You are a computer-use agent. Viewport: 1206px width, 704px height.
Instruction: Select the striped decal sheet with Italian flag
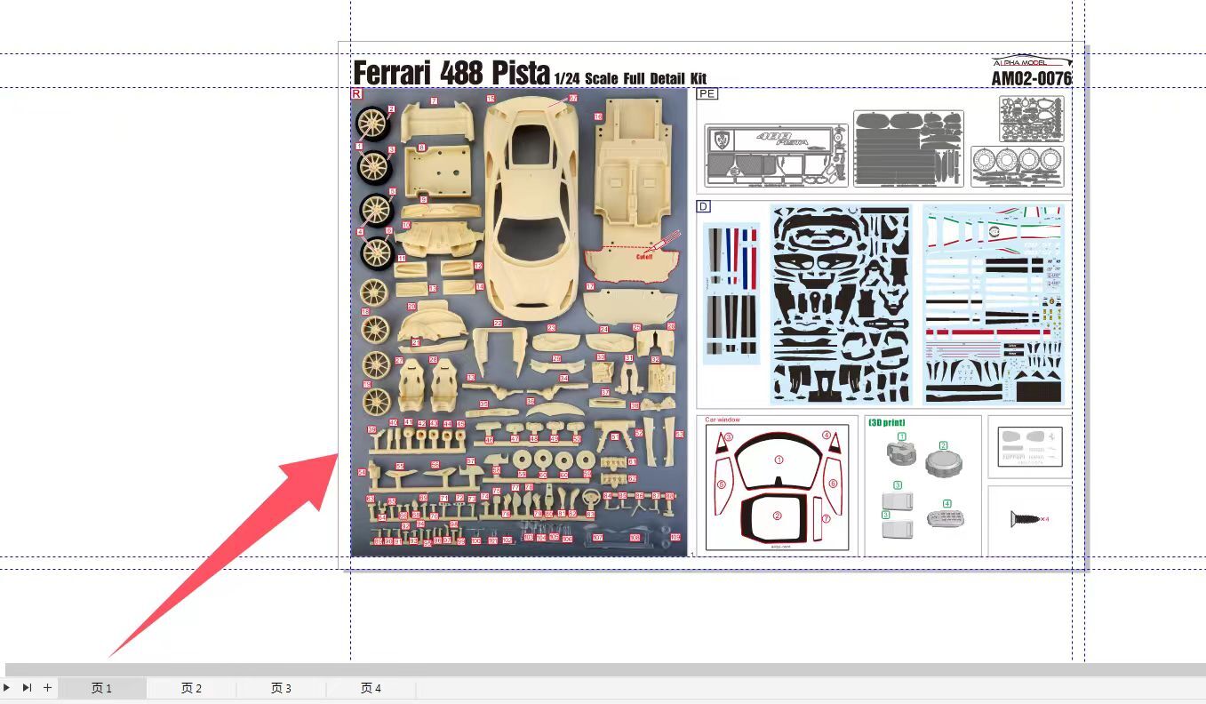click(994, 305)
